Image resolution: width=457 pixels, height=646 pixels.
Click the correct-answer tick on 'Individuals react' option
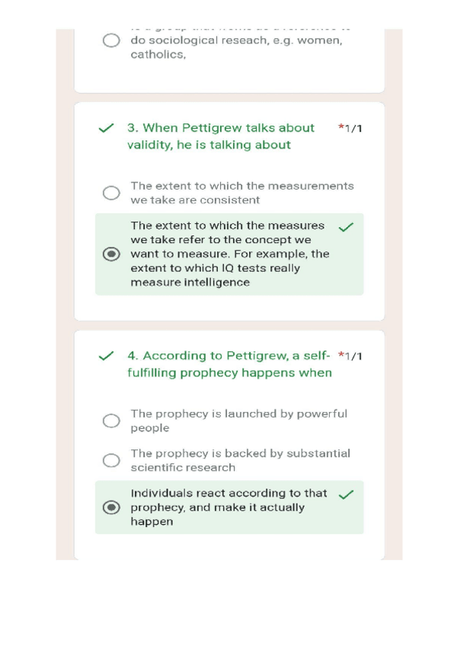(x=346, y=494)
